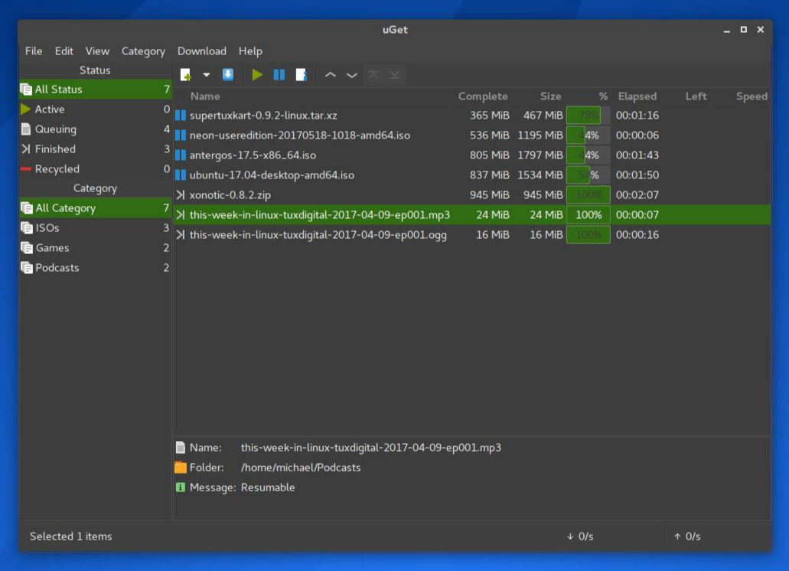This screenshot has width=789, height=571.
Task: Sort downloads by Size column header
Action: coord(550,96)
